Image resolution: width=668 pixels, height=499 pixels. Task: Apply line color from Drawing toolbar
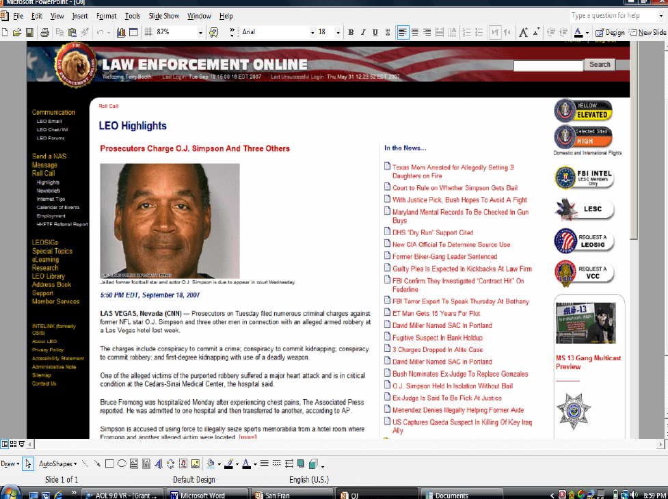click(x=229, y=463)
